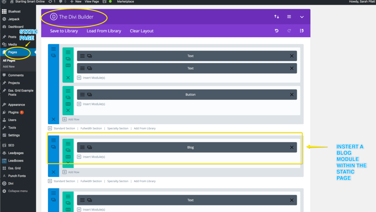Open Jetpack in the sidebar
The width and height of the screenshot is (376, 212).
14,19
